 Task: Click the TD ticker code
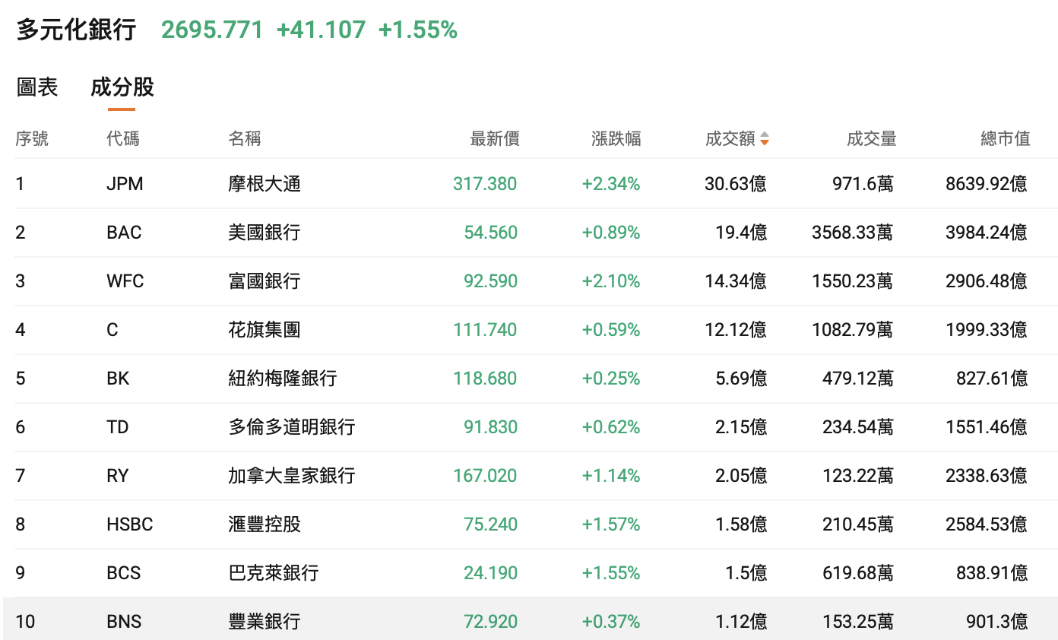(118, 427)
